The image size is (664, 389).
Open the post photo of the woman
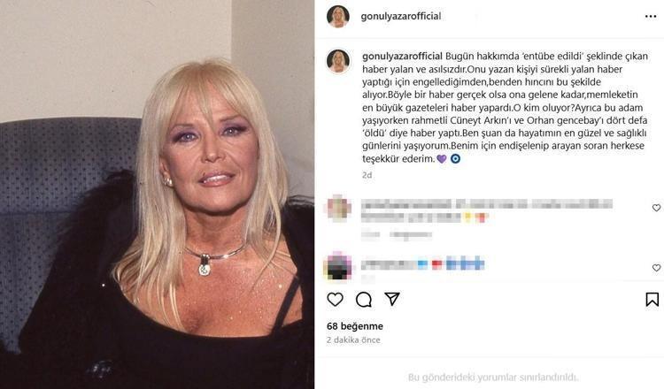coord(157,194)
